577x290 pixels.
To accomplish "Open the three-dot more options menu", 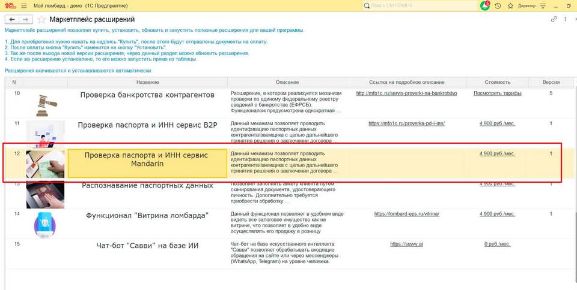I will [566, 19].
